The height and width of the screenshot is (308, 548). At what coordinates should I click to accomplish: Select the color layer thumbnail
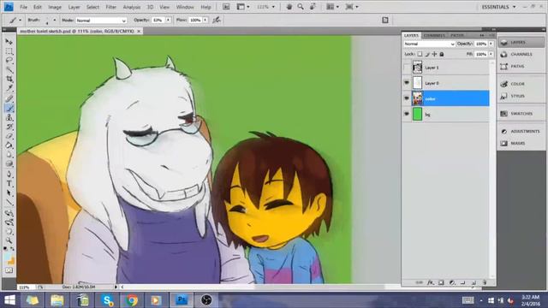tap(417, 98)
